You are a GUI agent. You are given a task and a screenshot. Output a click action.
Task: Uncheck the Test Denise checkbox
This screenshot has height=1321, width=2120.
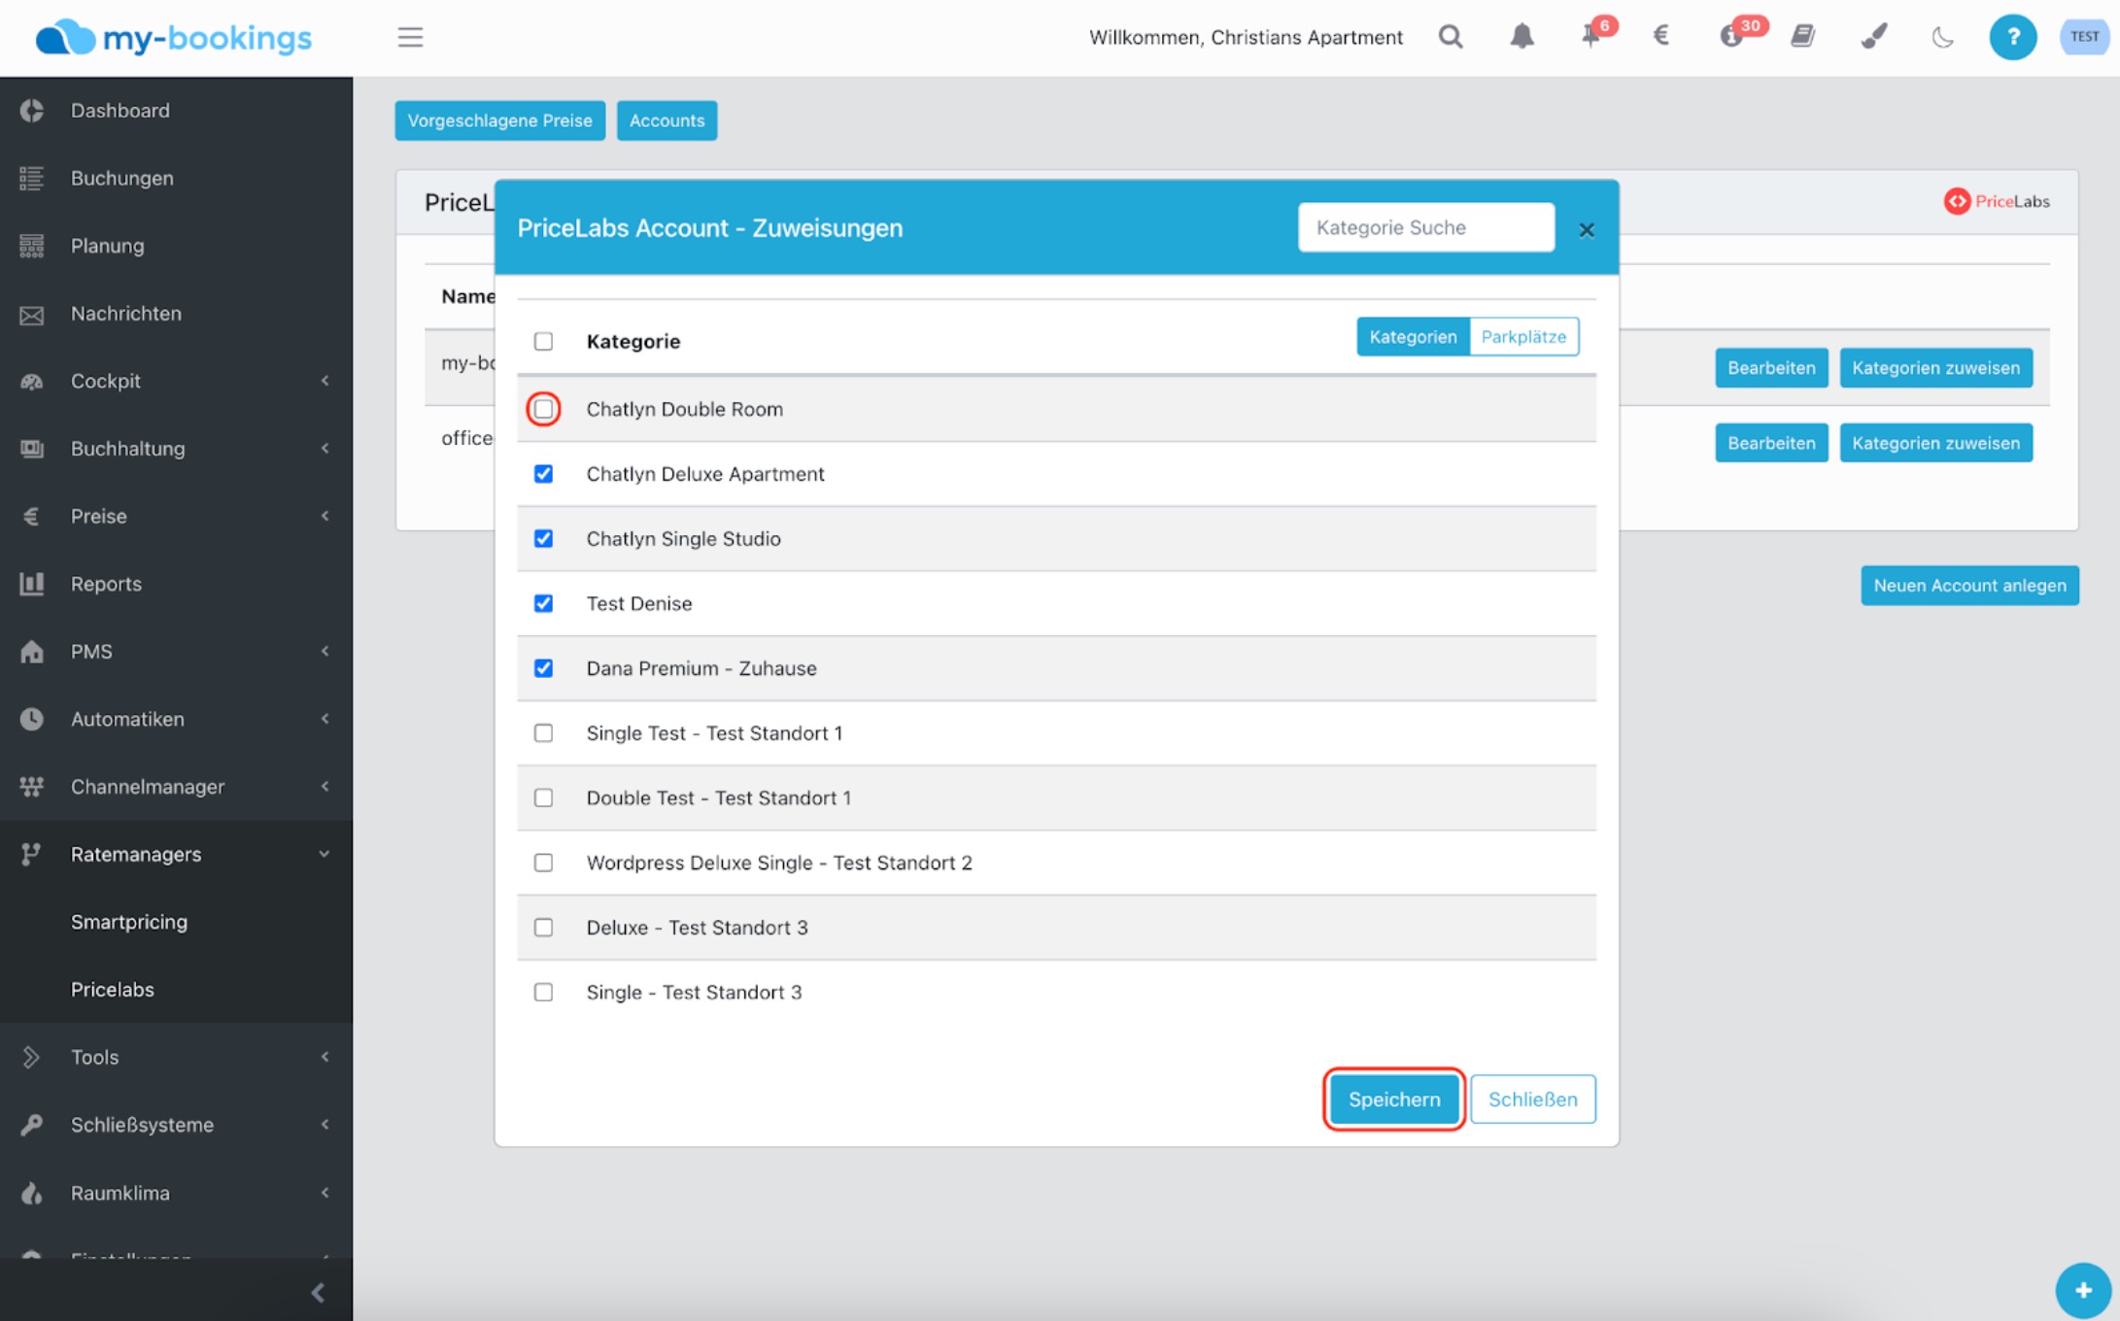543,603
